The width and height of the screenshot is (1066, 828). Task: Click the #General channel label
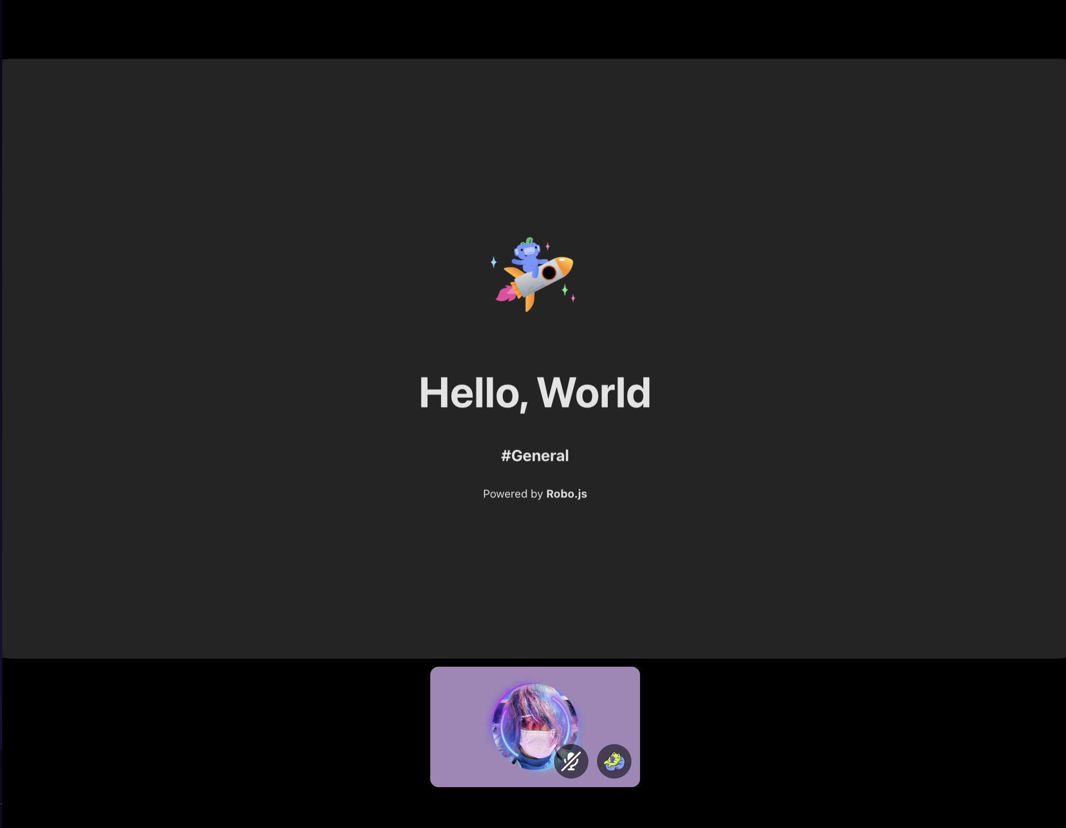point(535,455)
